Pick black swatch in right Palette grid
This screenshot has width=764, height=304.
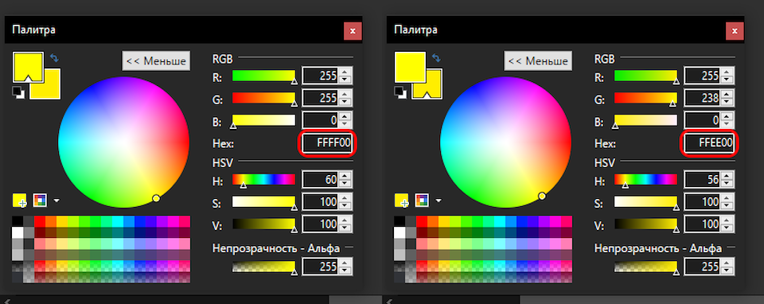[x=400, y=222]
